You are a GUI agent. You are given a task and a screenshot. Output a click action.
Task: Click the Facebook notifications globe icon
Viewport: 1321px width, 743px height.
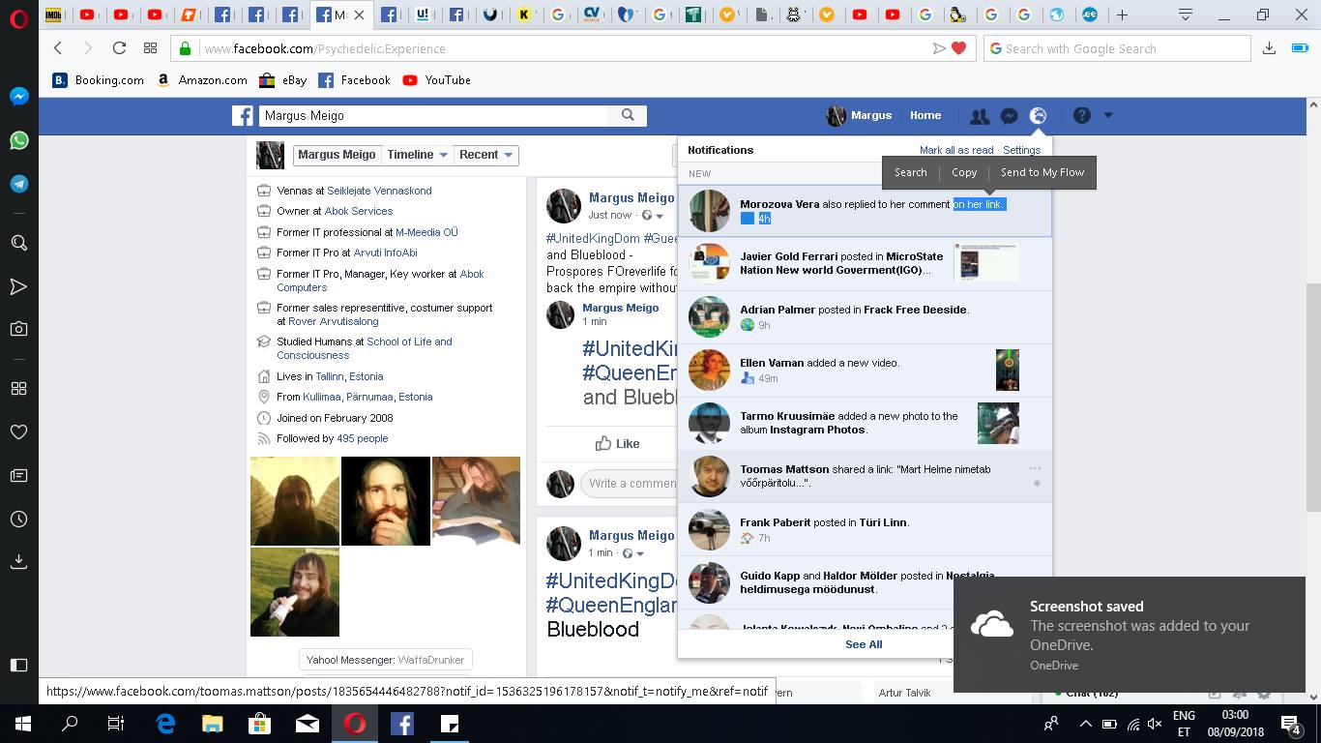click(x=1038, y=116)
